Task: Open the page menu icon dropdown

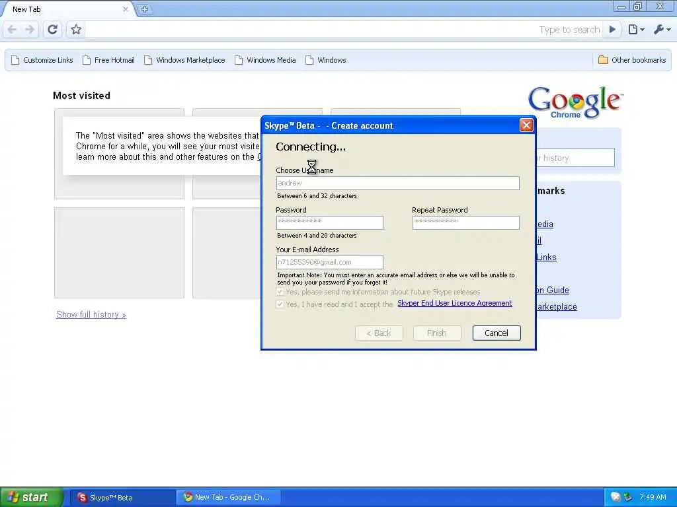Action: 637,29
